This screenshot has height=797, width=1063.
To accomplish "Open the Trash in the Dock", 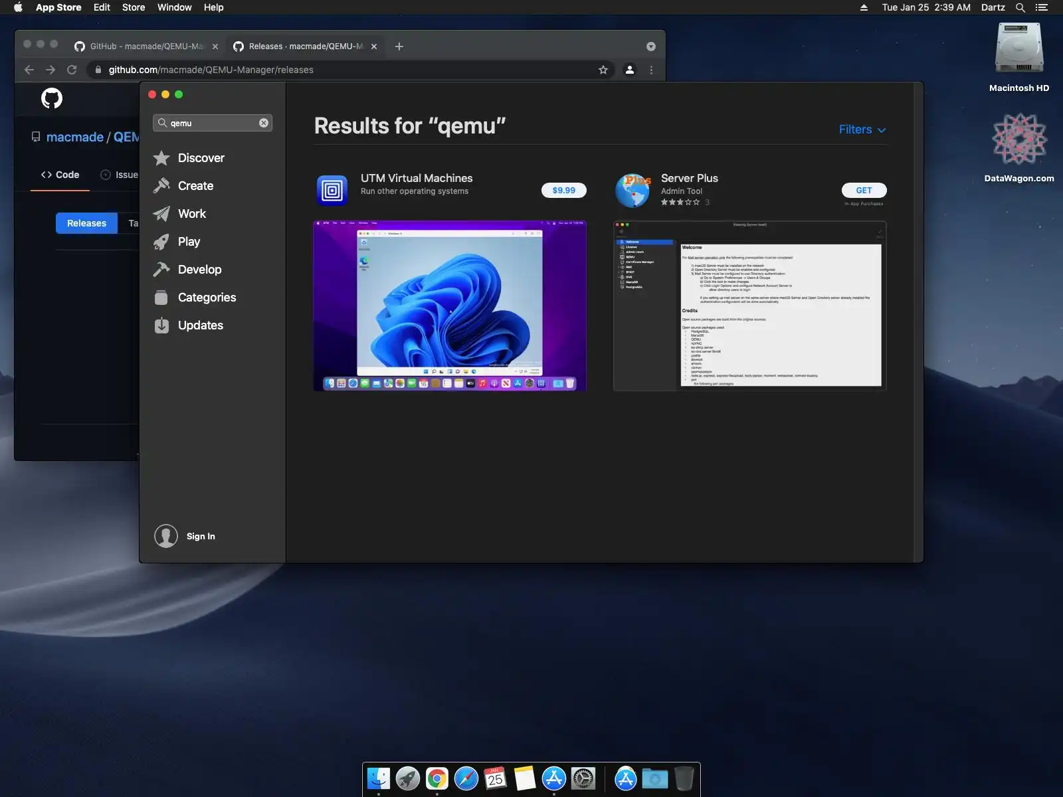I will pyautogui.click(x=684, y=778).
